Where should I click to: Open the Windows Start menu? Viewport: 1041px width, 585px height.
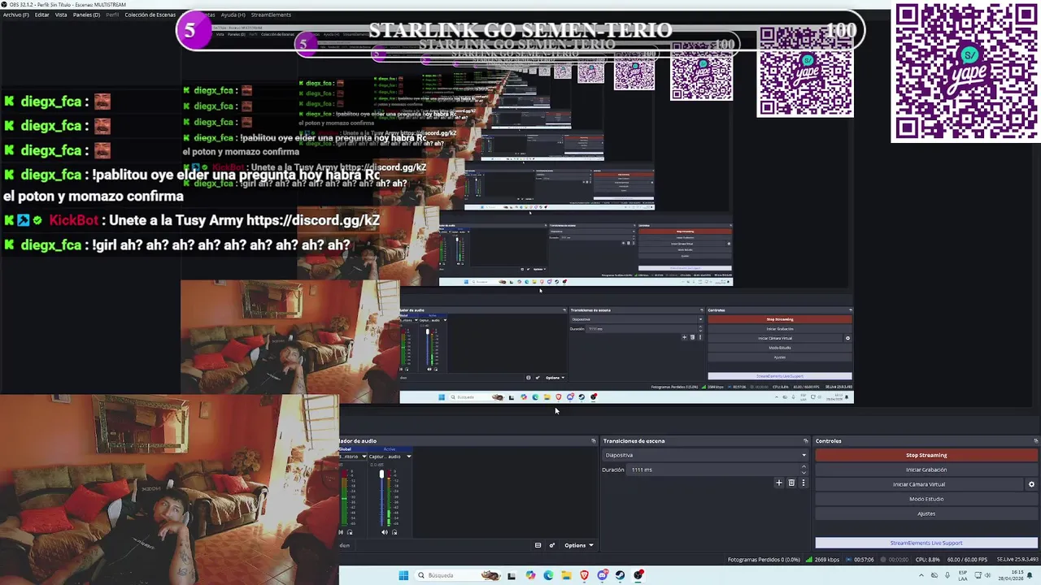click(x=403, y=575)
